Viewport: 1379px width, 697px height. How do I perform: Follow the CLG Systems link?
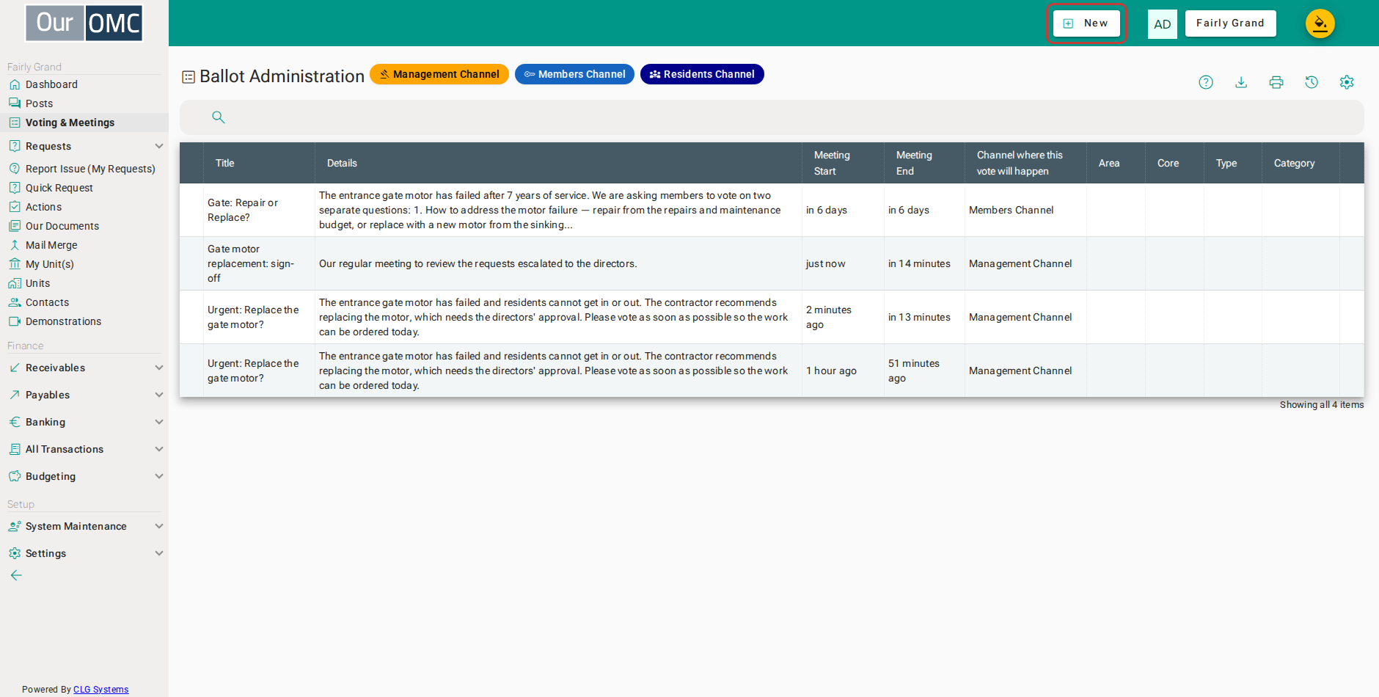101,690
